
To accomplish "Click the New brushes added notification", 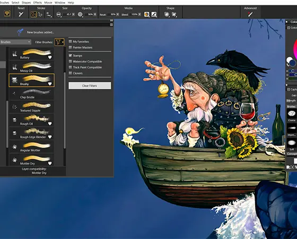I will [x=40, y=32].
